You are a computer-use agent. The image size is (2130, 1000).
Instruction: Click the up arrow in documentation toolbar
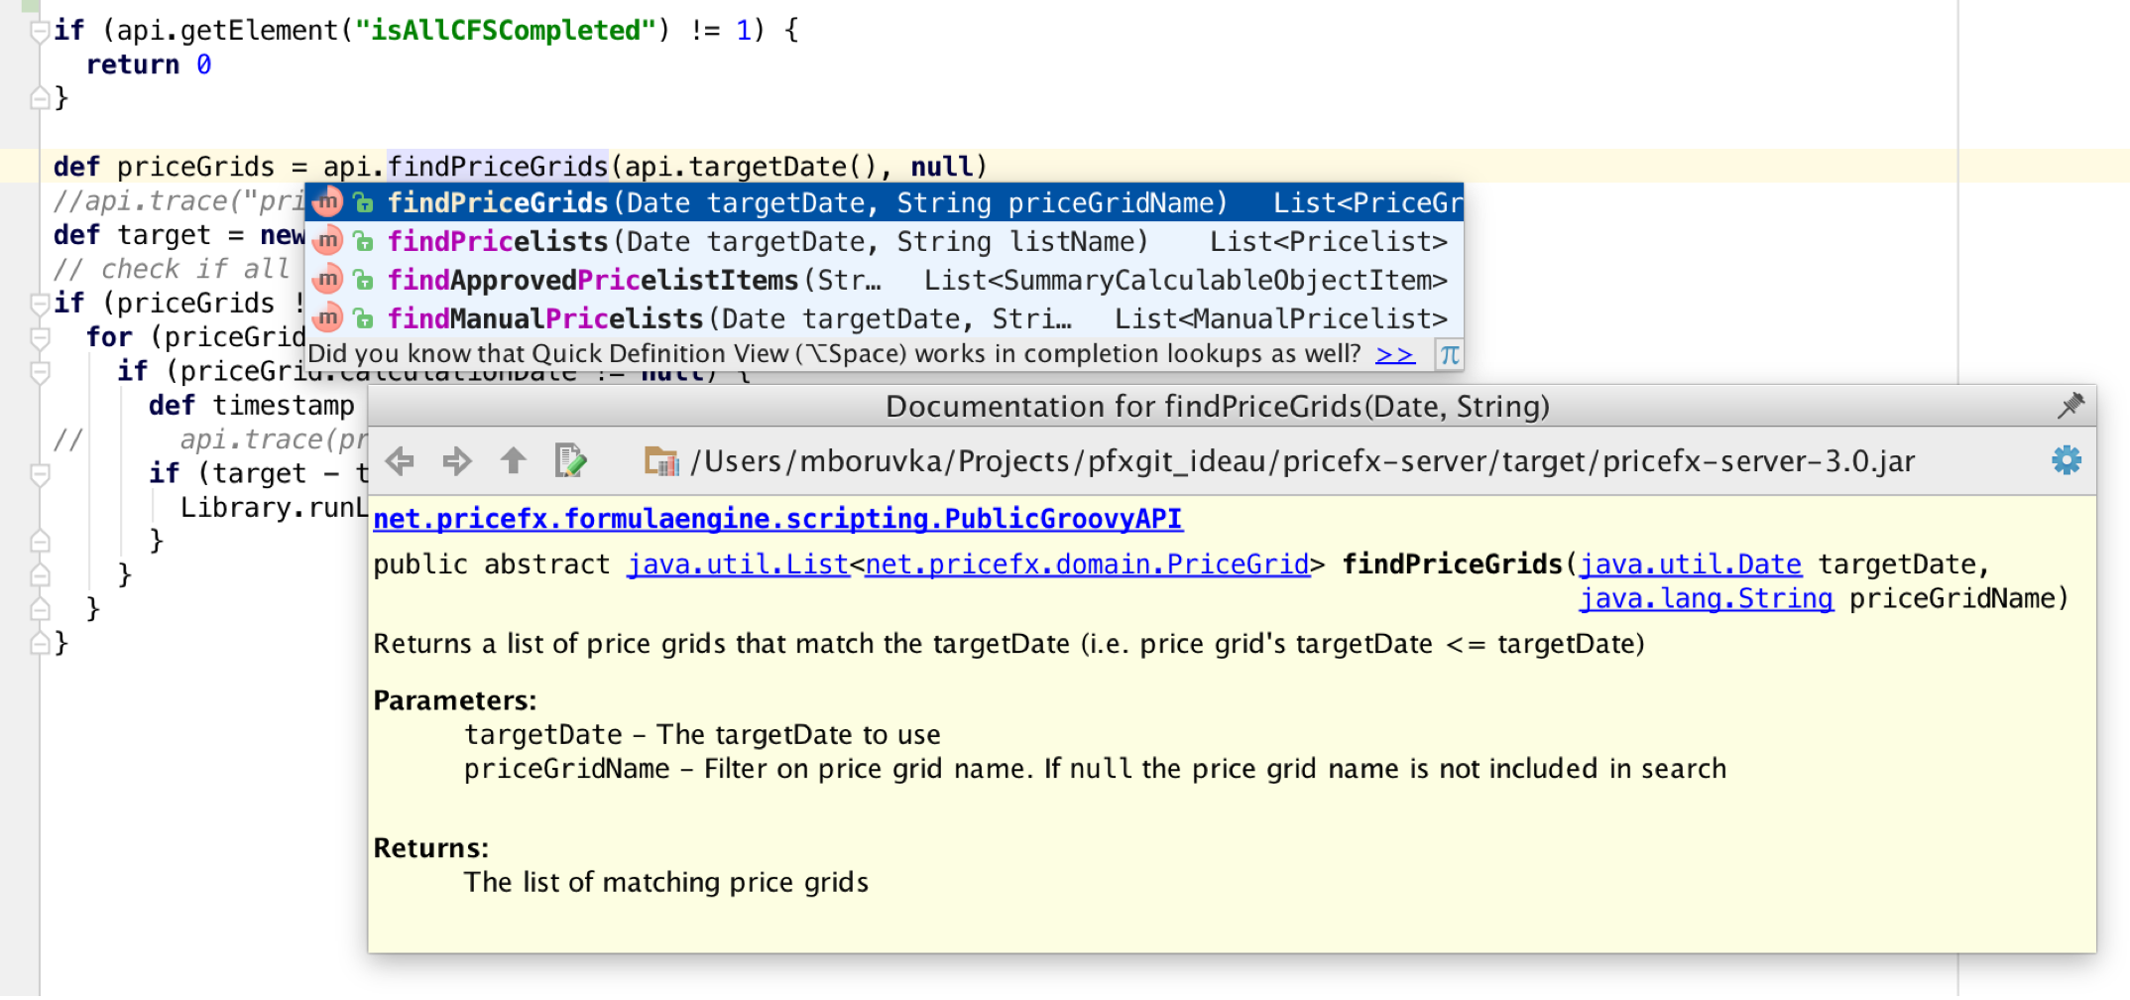(x=514, y=460)
